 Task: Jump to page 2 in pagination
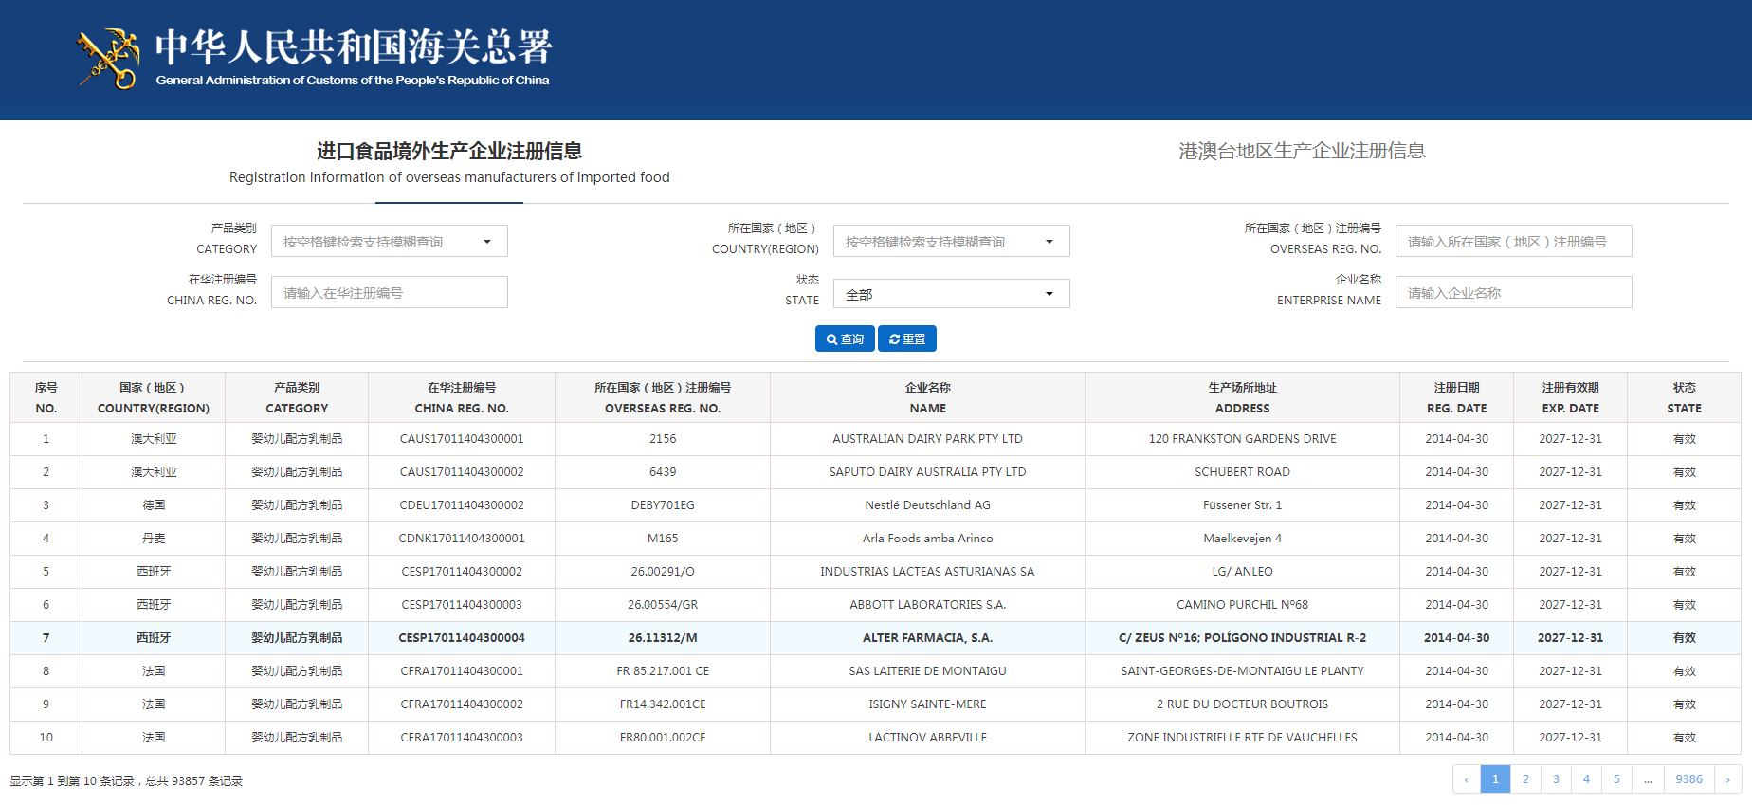(1525, 779)
